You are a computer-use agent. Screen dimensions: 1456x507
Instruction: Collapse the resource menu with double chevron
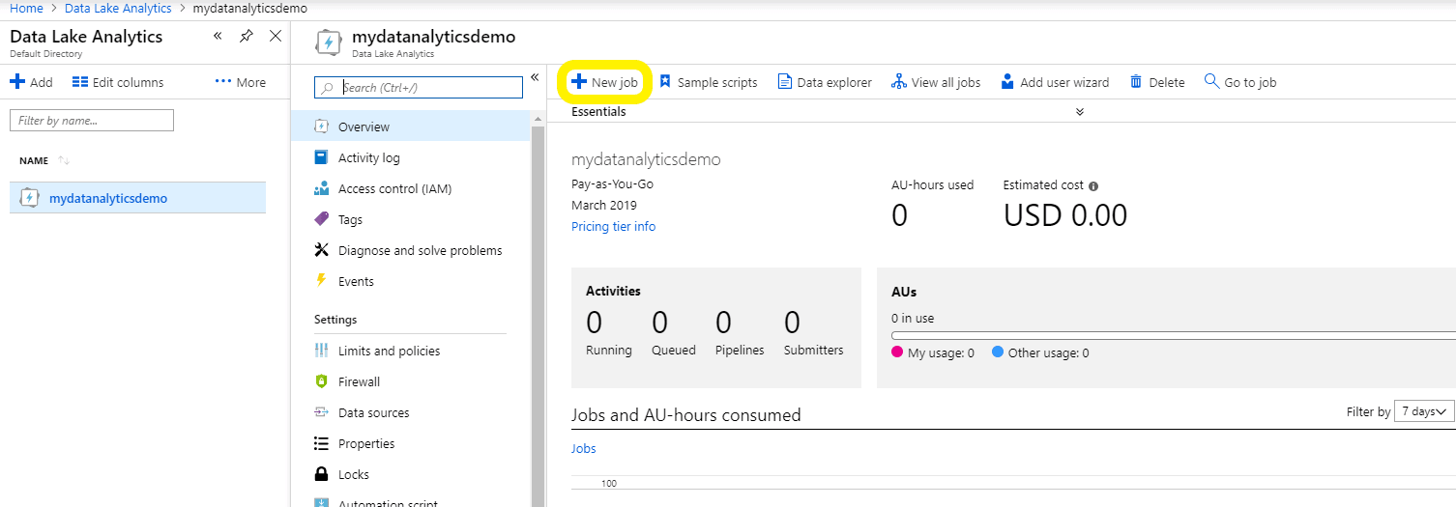click(x=535, y=77)
